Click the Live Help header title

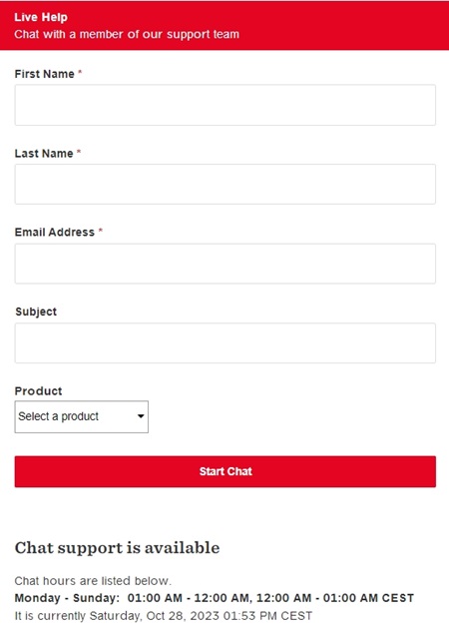click(41, 17)
